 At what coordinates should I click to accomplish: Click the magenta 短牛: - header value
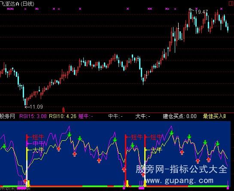click(86, 116)
